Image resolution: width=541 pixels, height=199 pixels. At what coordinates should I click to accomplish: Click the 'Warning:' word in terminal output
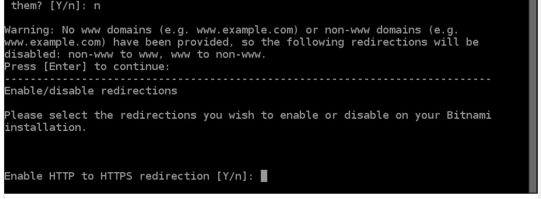click(29, 30)
